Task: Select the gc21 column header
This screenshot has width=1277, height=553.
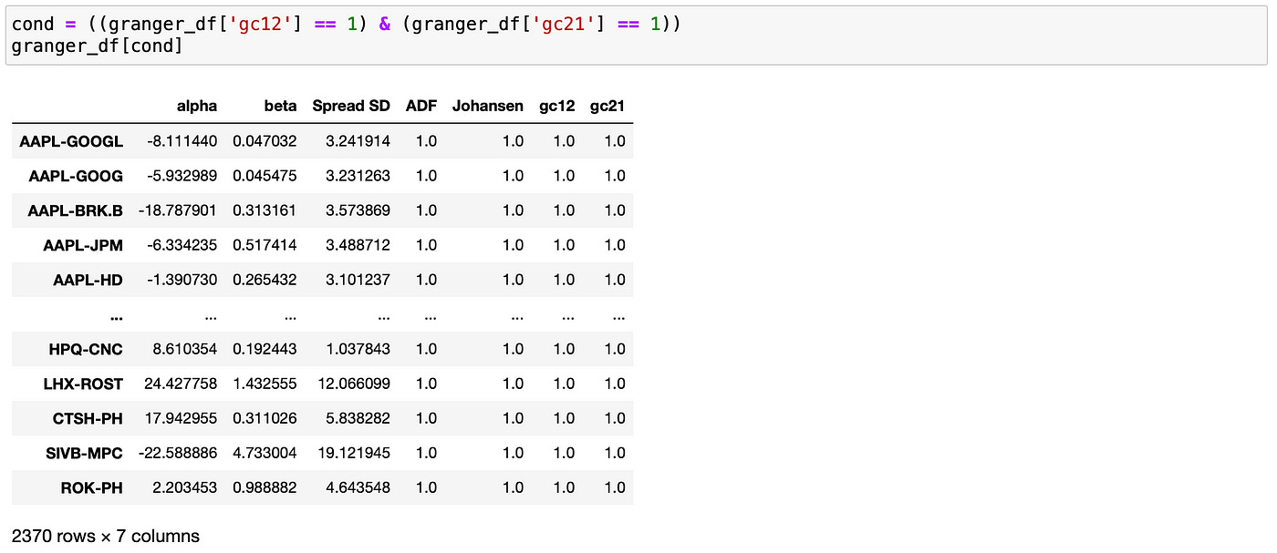Action: point(607,107)
